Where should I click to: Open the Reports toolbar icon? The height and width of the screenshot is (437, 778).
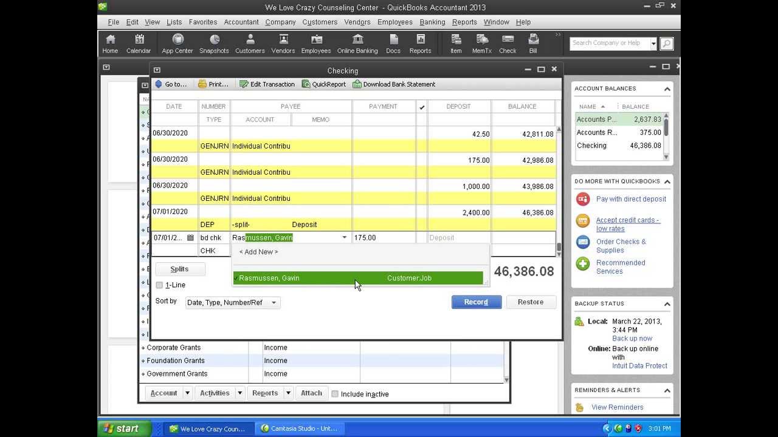(x=420, y=44)
